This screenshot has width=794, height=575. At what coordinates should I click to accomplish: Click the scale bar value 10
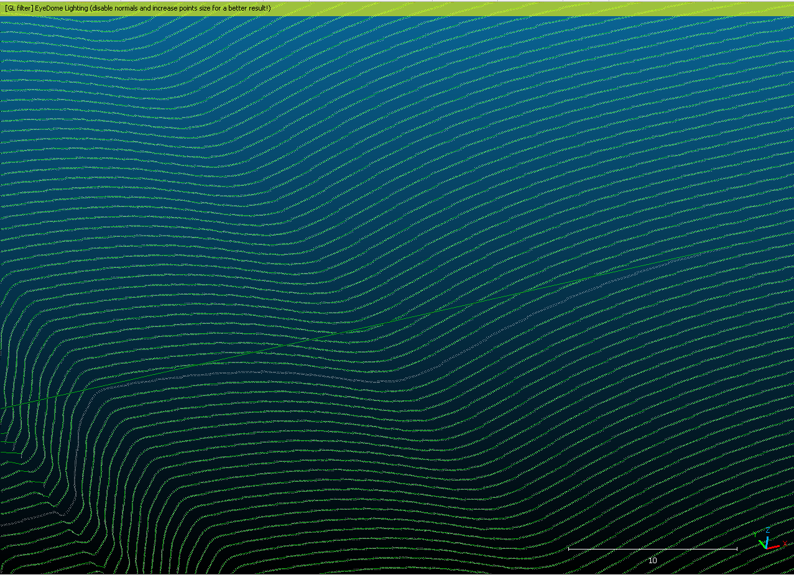(x=652, y=560)
